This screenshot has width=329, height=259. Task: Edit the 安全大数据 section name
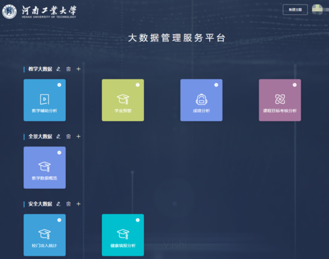click(x=59, y=204)
